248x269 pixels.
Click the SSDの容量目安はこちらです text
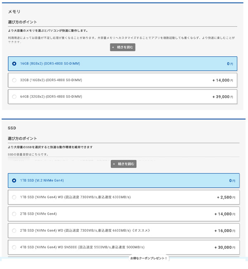pyautogui.click(x=28, y=154)
